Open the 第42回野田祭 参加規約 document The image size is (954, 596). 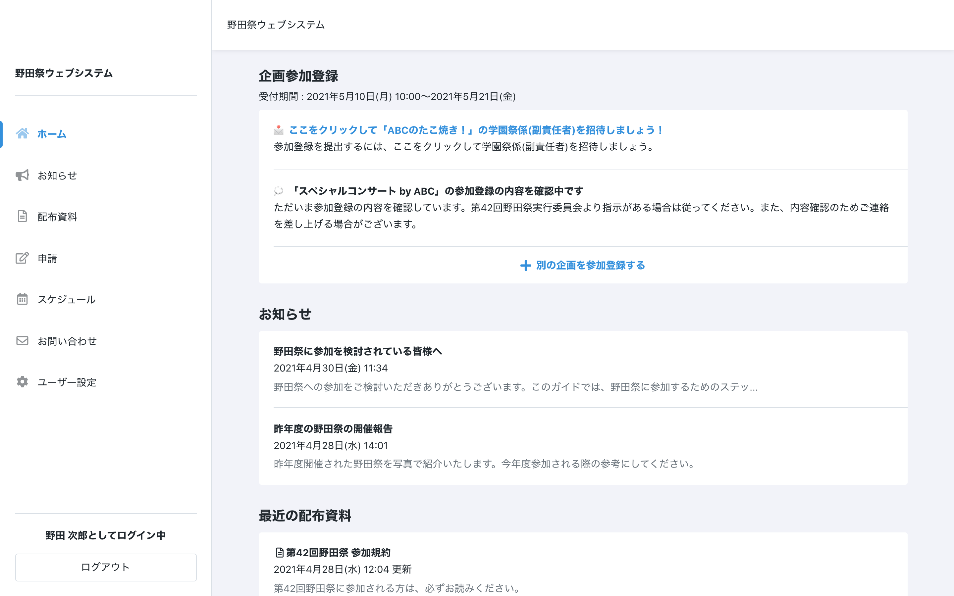pos(338,553)
